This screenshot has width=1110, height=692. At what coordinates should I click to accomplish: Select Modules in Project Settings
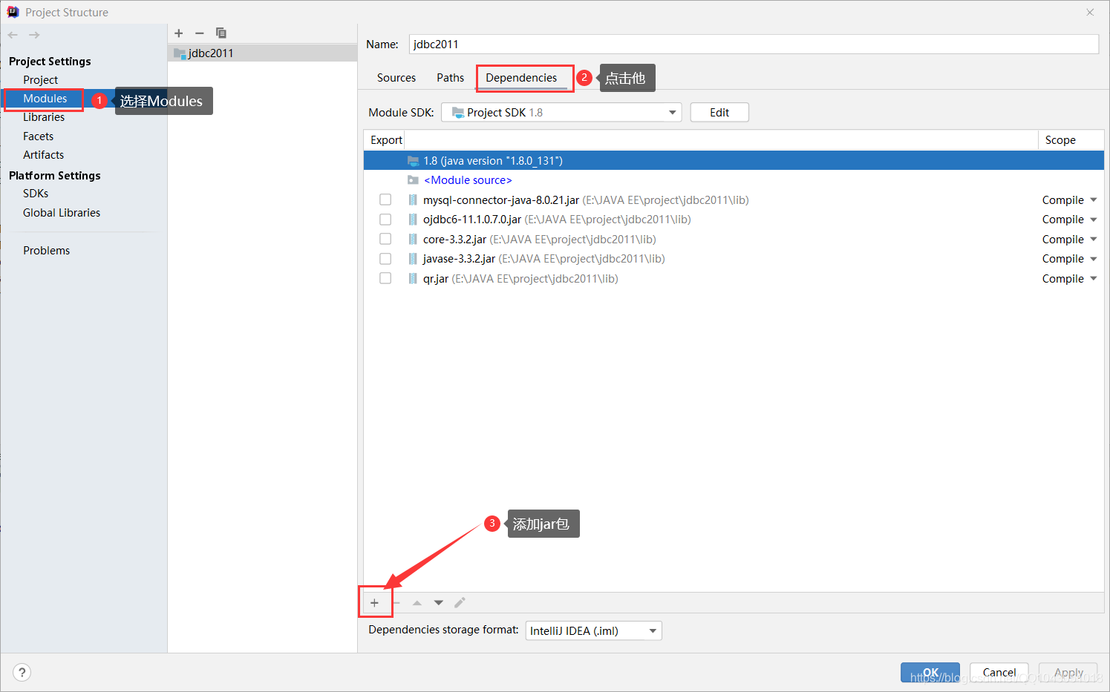[45, 99]
